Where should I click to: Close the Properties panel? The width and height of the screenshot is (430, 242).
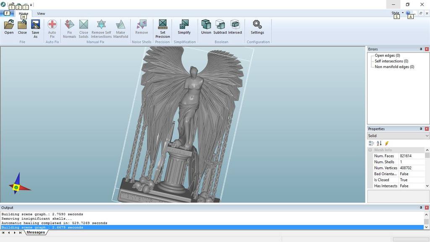427,129
